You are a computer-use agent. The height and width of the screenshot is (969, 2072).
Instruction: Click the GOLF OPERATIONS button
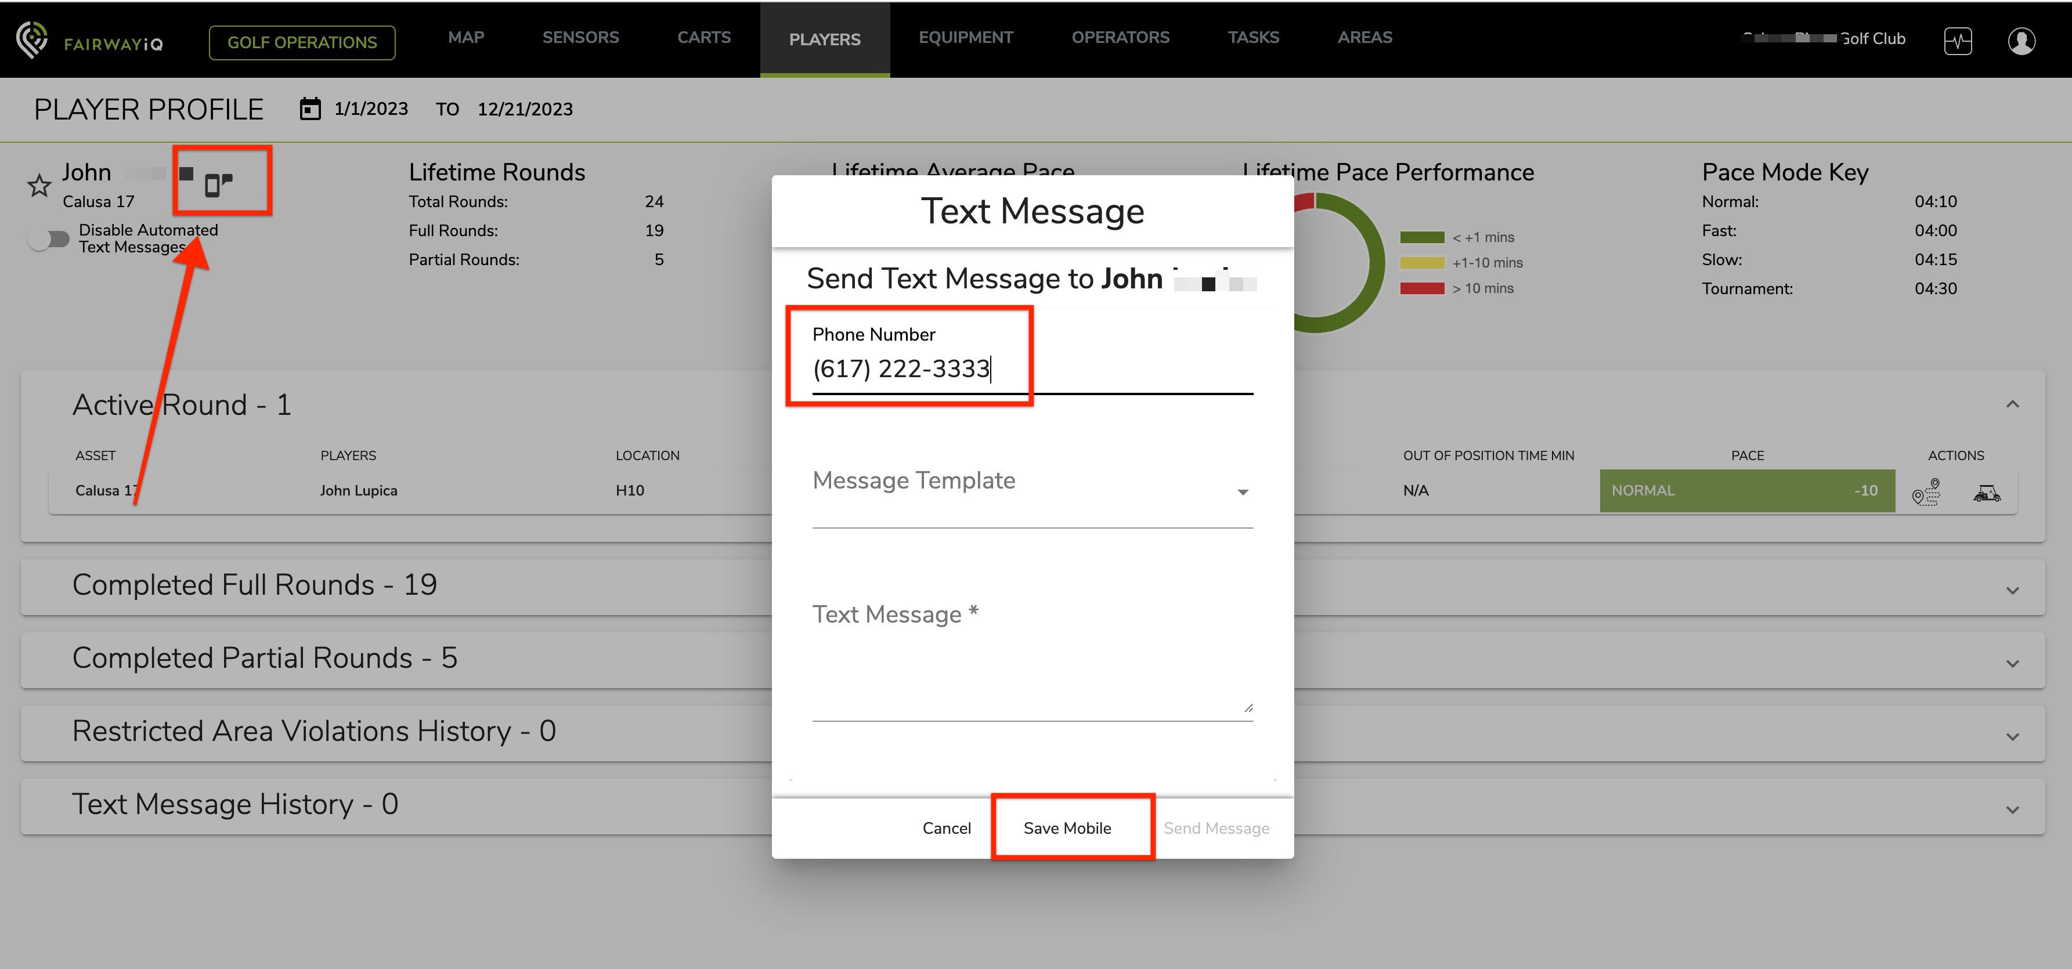(302, 42)
